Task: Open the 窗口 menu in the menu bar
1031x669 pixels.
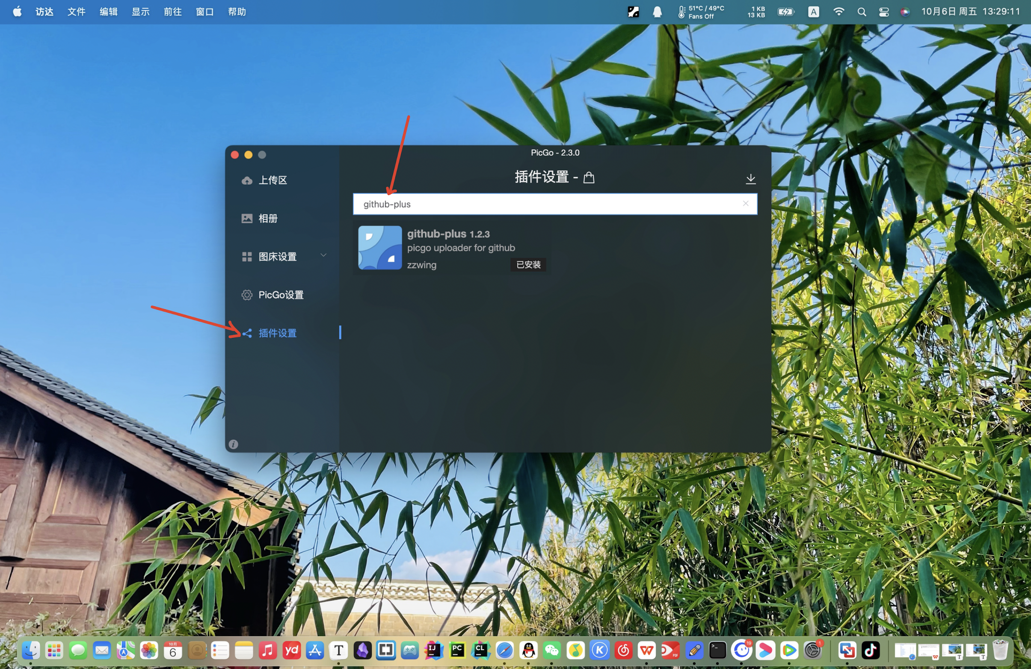Action: pyautogui.click(x=204, y=12)
